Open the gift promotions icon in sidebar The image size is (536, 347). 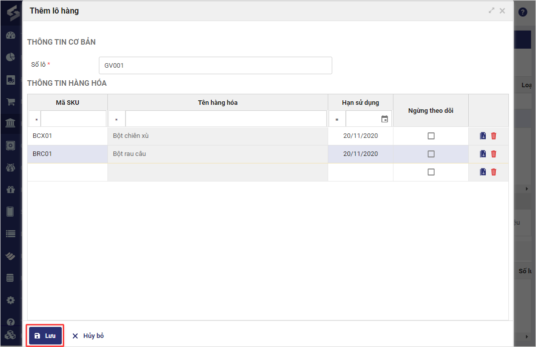[11, 190]
